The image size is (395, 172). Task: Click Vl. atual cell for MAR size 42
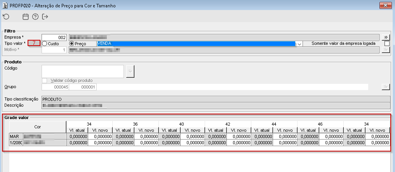(x=216, y=136)
